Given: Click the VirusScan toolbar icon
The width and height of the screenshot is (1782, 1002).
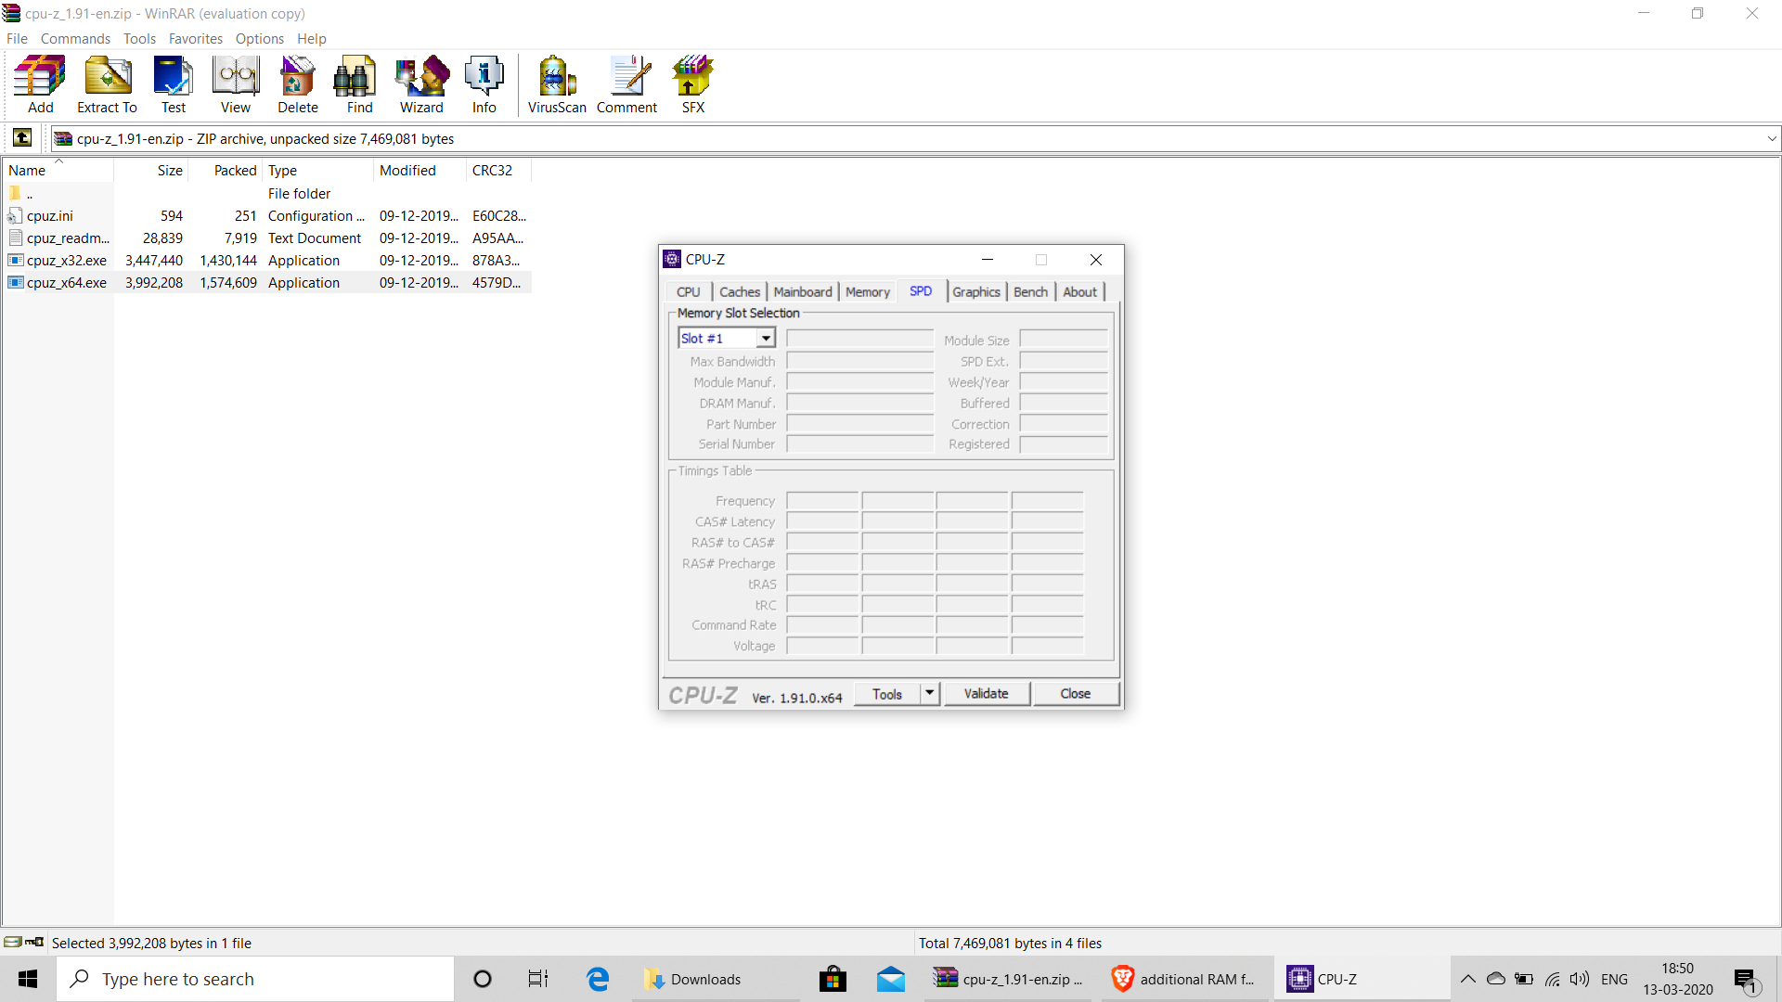Looking at the screenshot, I should (x=556, y=84).
